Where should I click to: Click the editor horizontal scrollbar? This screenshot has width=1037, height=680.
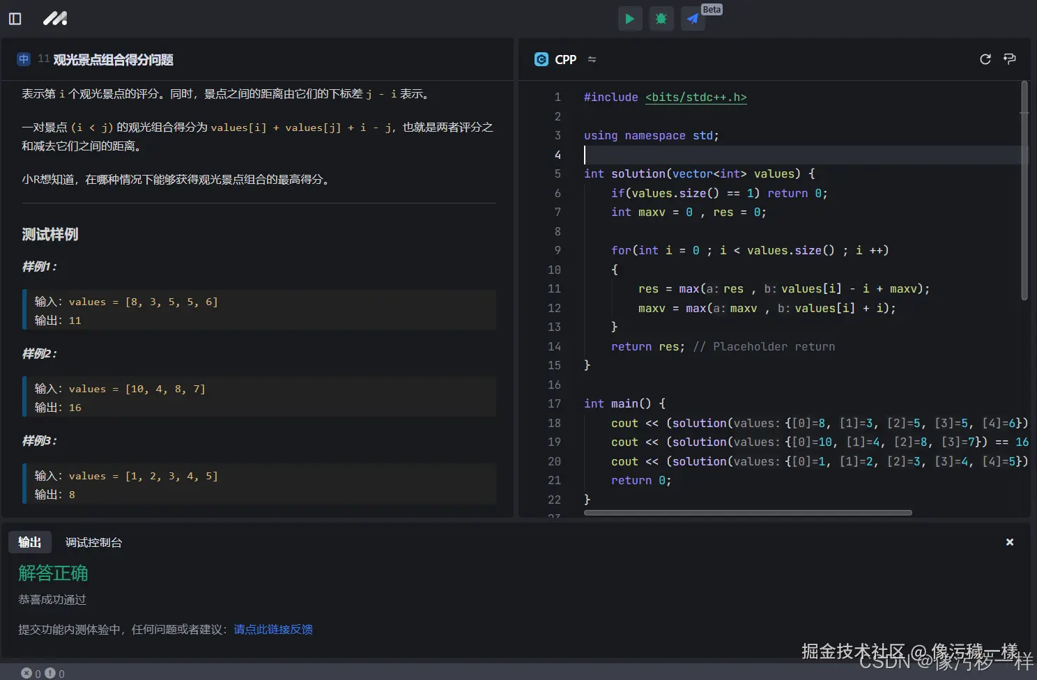tap(747, 513)
